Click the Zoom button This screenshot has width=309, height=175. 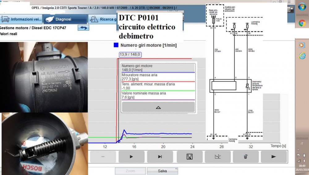[x=130, y=171]
